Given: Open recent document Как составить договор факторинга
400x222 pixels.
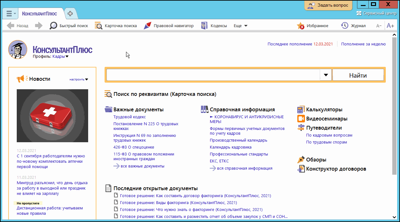Looking at the screenshot, I should pyautogui.click(x=196, y=196).
